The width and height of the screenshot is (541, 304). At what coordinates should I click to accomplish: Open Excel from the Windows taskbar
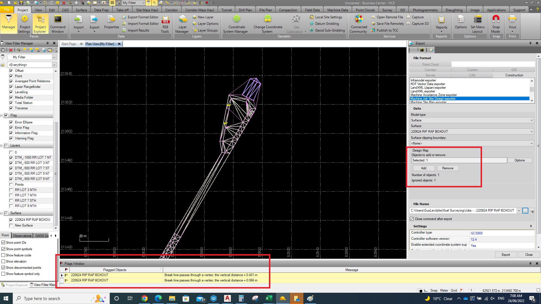pos(268,298)
